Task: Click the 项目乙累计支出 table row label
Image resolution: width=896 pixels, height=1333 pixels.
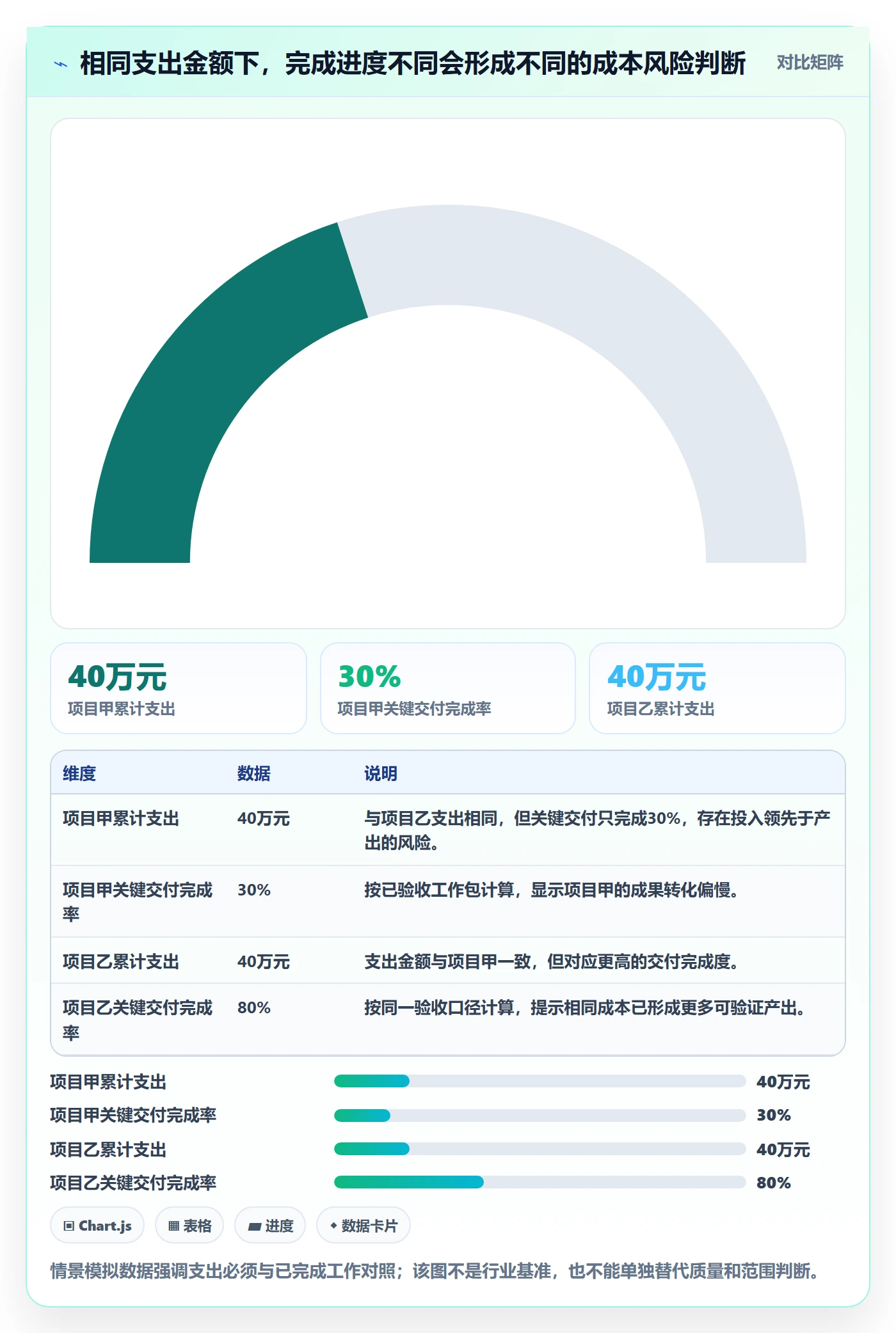Action: tap(121, 961)
